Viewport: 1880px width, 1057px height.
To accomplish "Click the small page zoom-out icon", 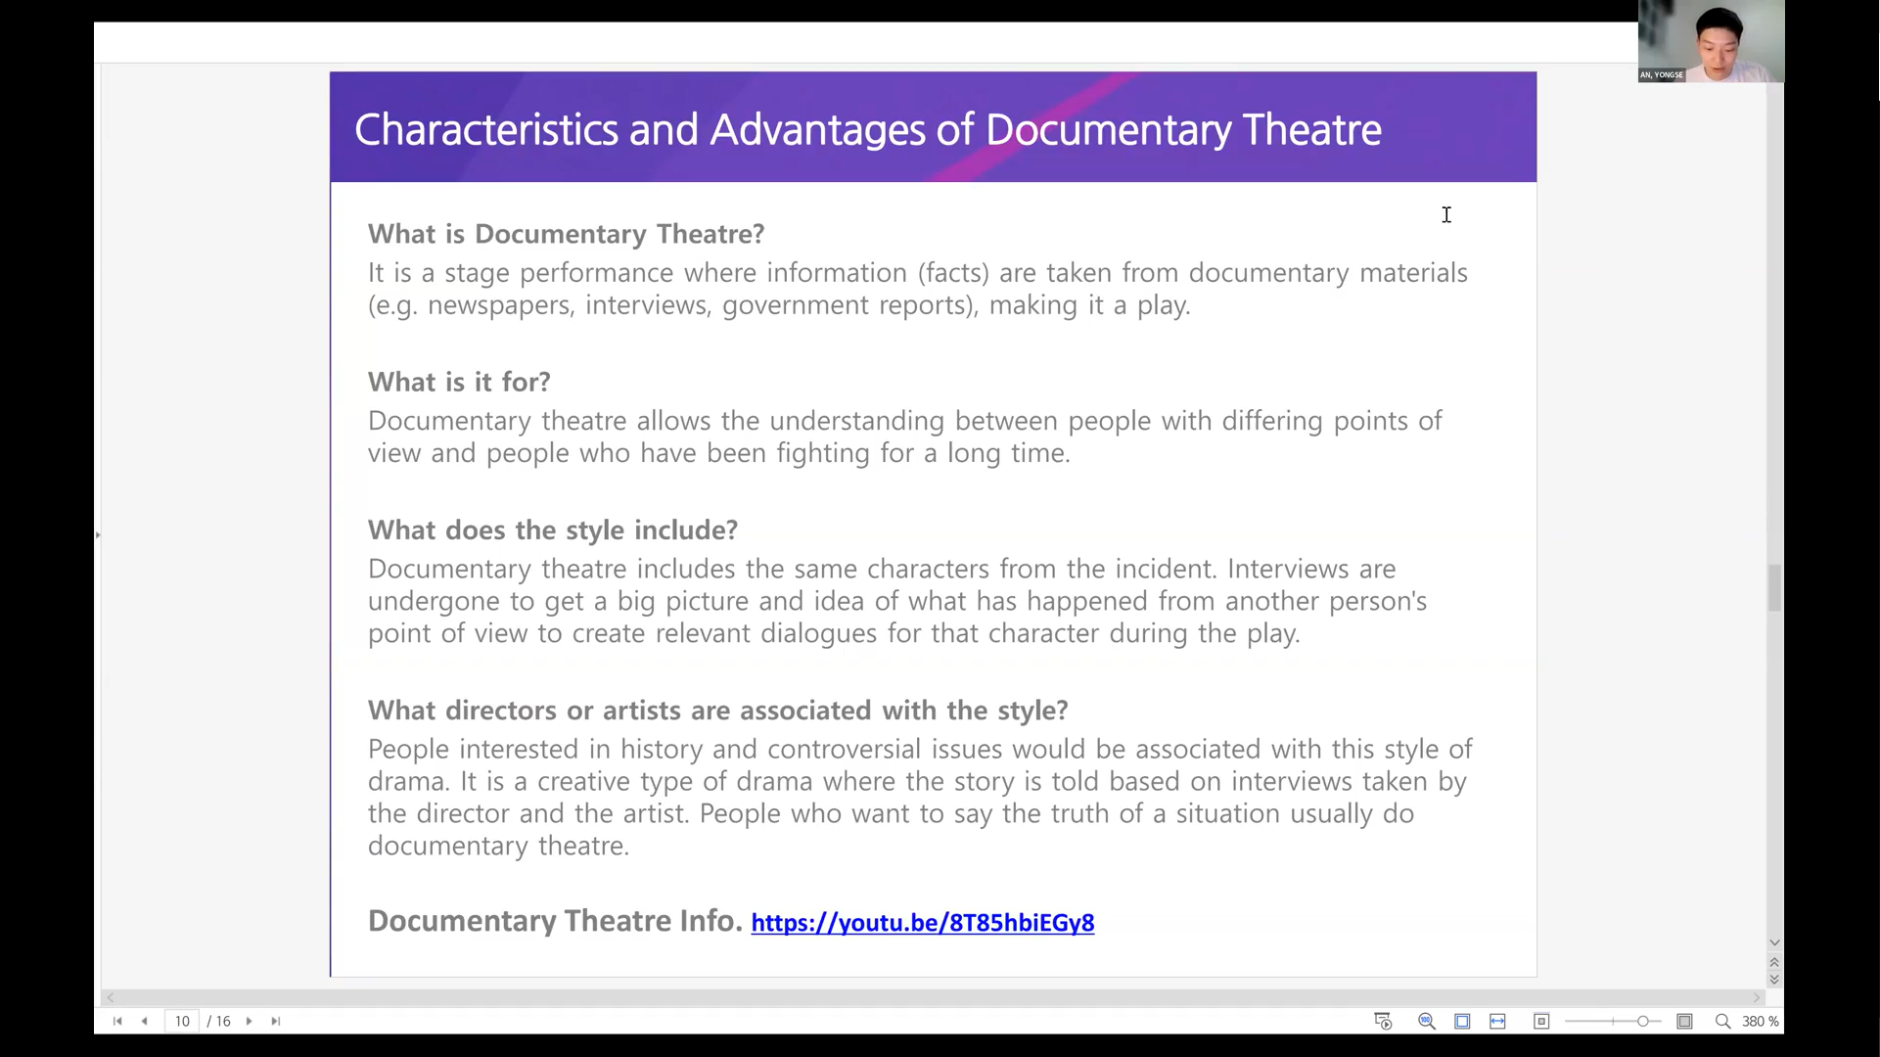I will point(1541,1021).
